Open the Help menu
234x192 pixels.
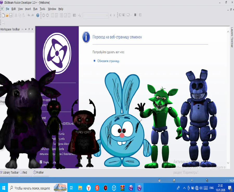click(x=61, y=9)
